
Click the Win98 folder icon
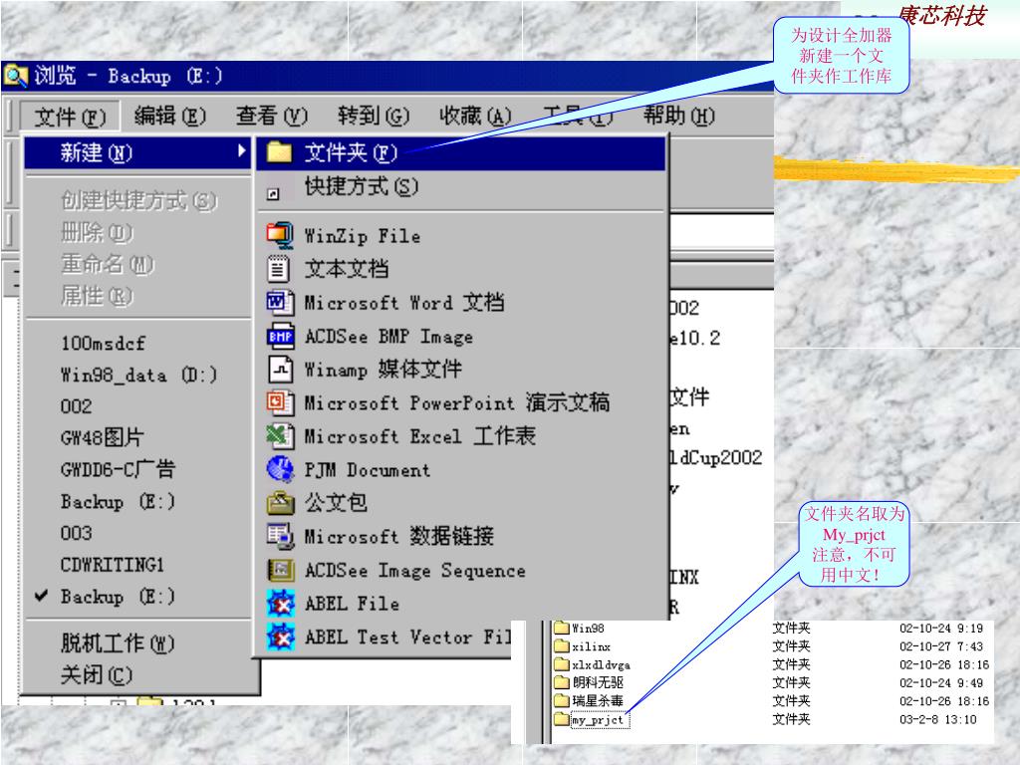click(562, 628)
